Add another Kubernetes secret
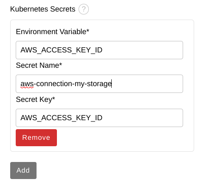Screen dimensions: 209x185 pyautogui.click(x=23, y=171)
